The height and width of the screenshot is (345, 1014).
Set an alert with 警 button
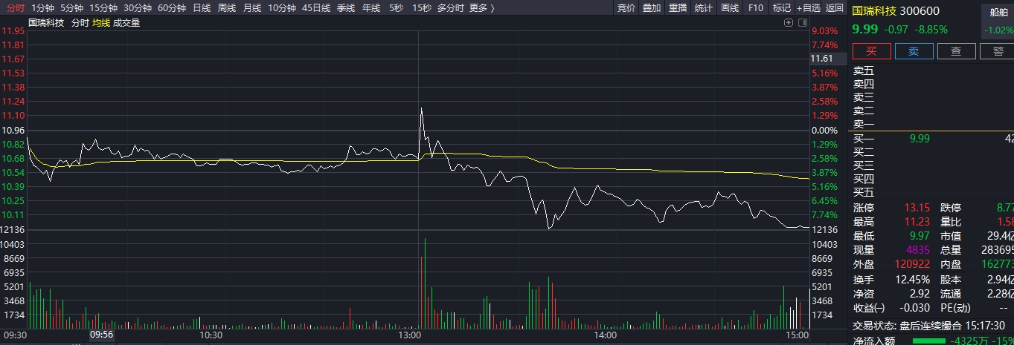(997, 51)
